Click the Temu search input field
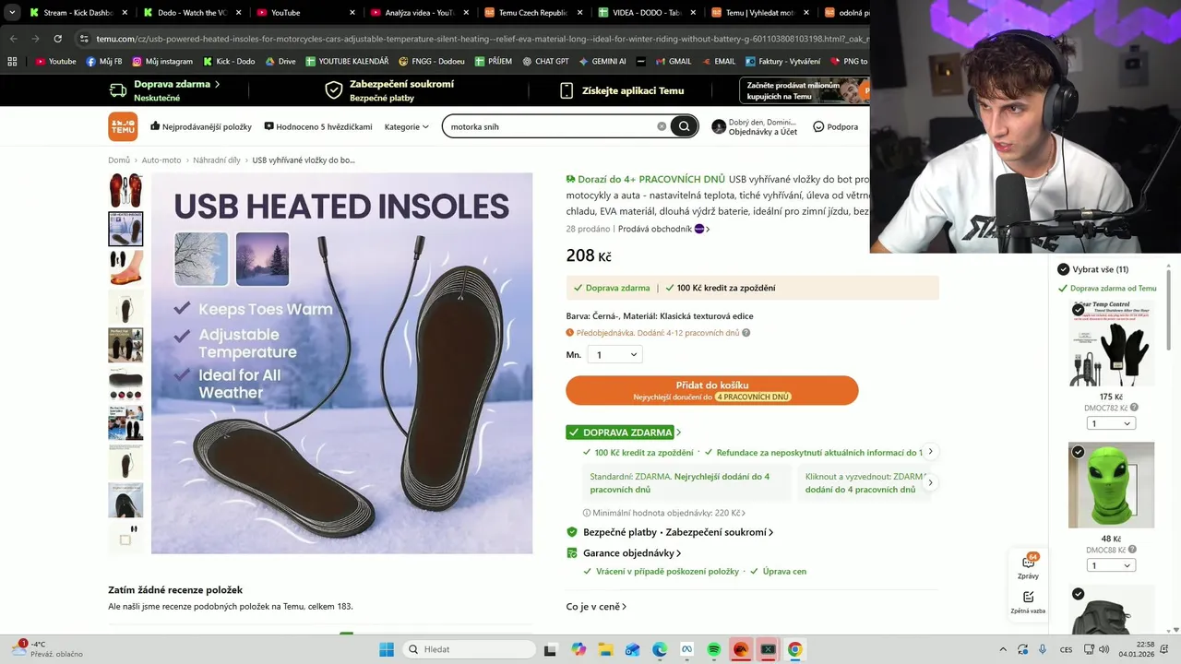 [x=552, y=126]
